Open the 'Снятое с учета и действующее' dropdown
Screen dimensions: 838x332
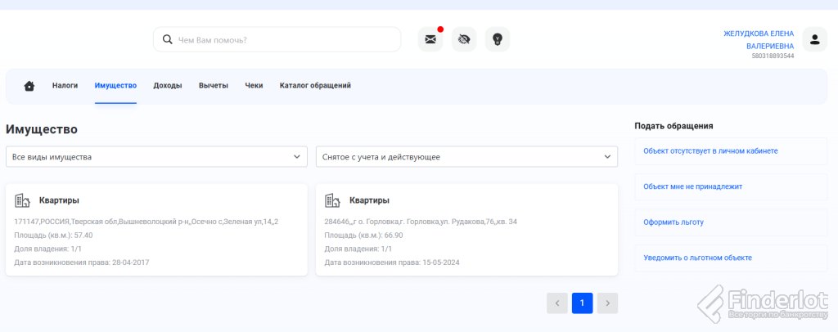[x=466, y=156]
